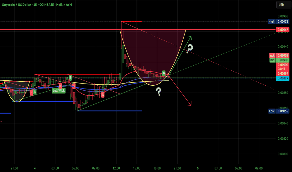
Task: Click the 15:00 time axis label
Action: point(137,168)
